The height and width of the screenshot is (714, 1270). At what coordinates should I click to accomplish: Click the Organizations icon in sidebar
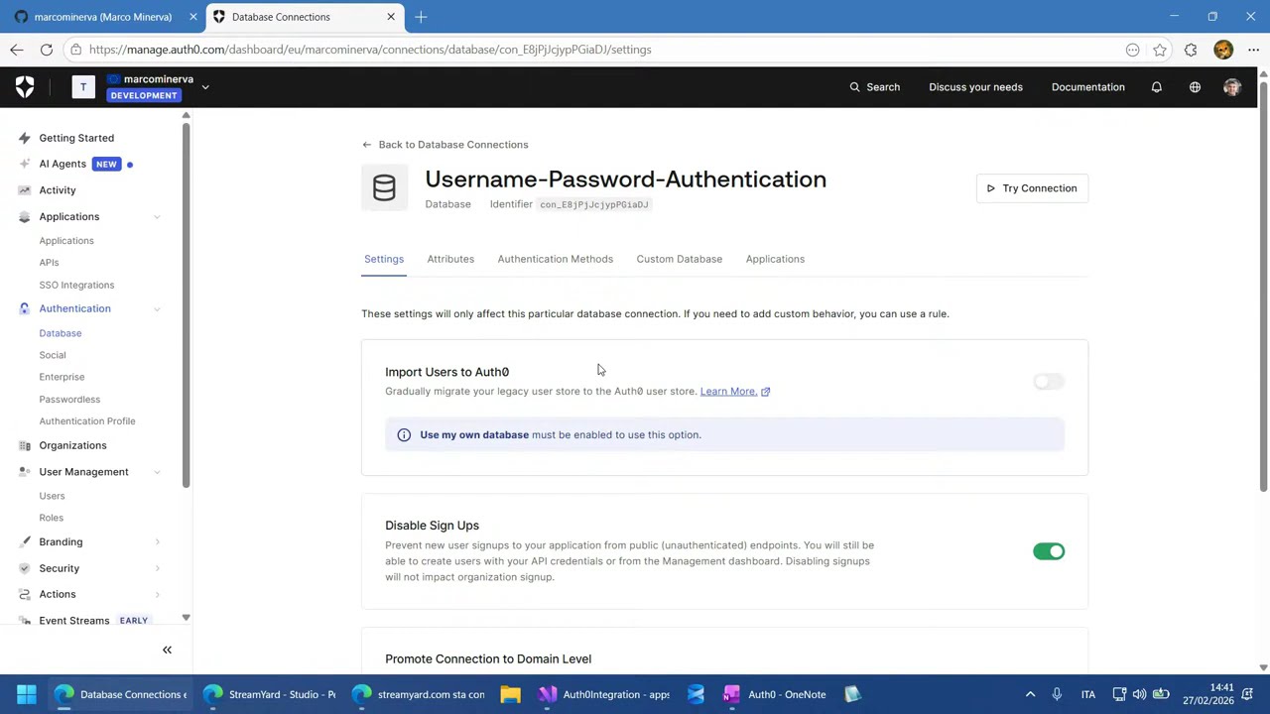25,445
